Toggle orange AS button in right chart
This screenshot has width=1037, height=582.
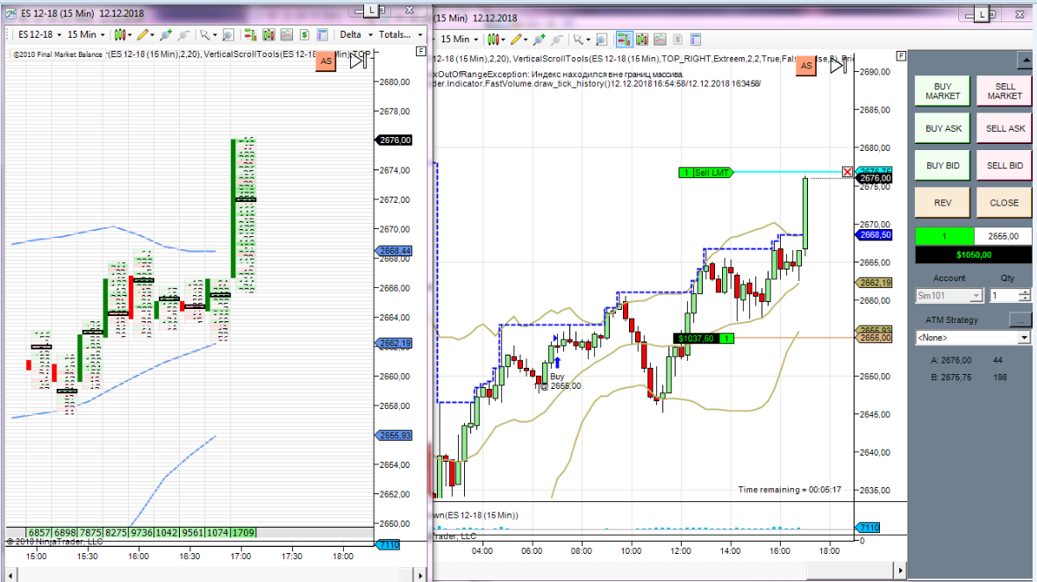[805, 66]
